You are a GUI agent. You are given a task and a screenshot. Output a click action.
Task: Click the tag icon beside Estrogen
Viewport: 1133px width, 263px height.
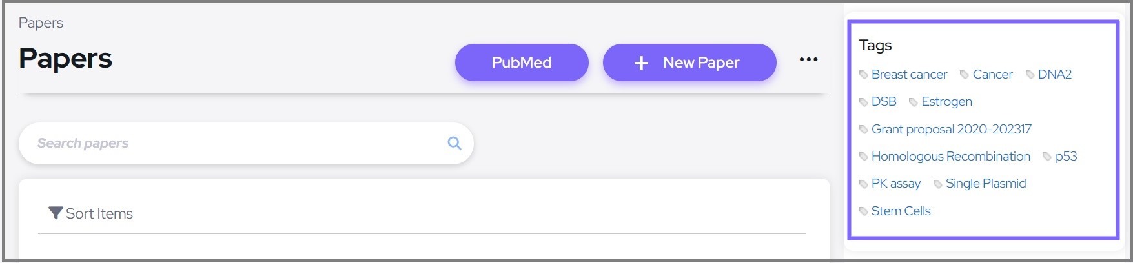point(914,102)
